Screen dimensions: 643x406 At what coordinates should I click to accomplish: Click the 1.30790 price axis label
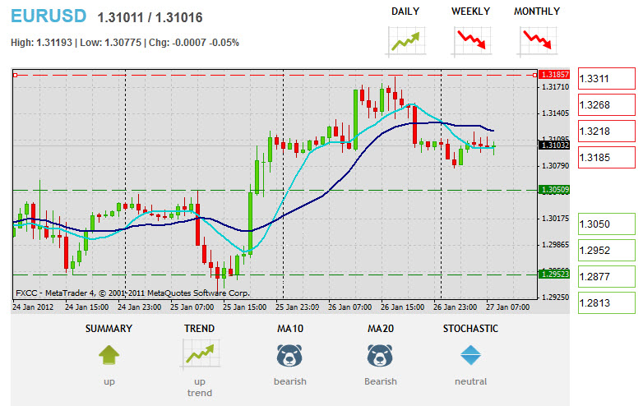556,165
